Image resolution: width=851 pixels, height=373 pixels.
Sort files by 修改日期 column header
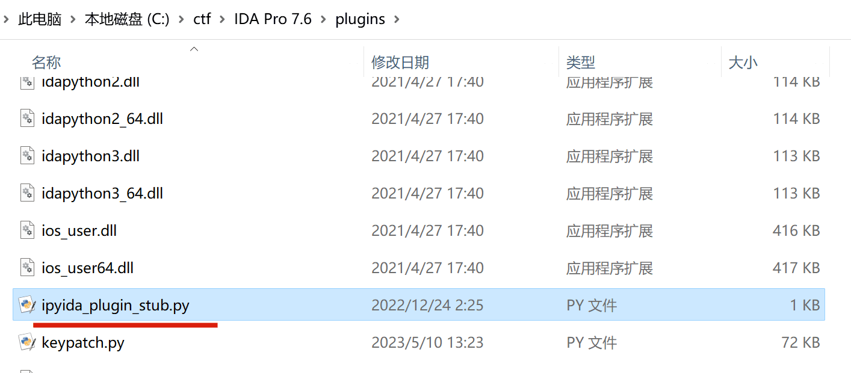(x=400, y=62)
